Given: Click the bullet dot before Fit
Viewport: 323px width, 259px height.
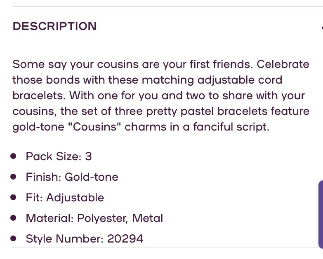Looking at the screenshot, I should [14, 198].
